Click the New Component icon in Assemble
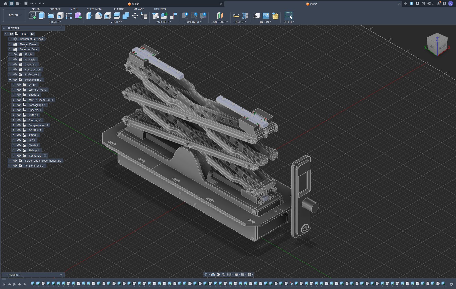This screenshot has height=289, width=456. 164,16
